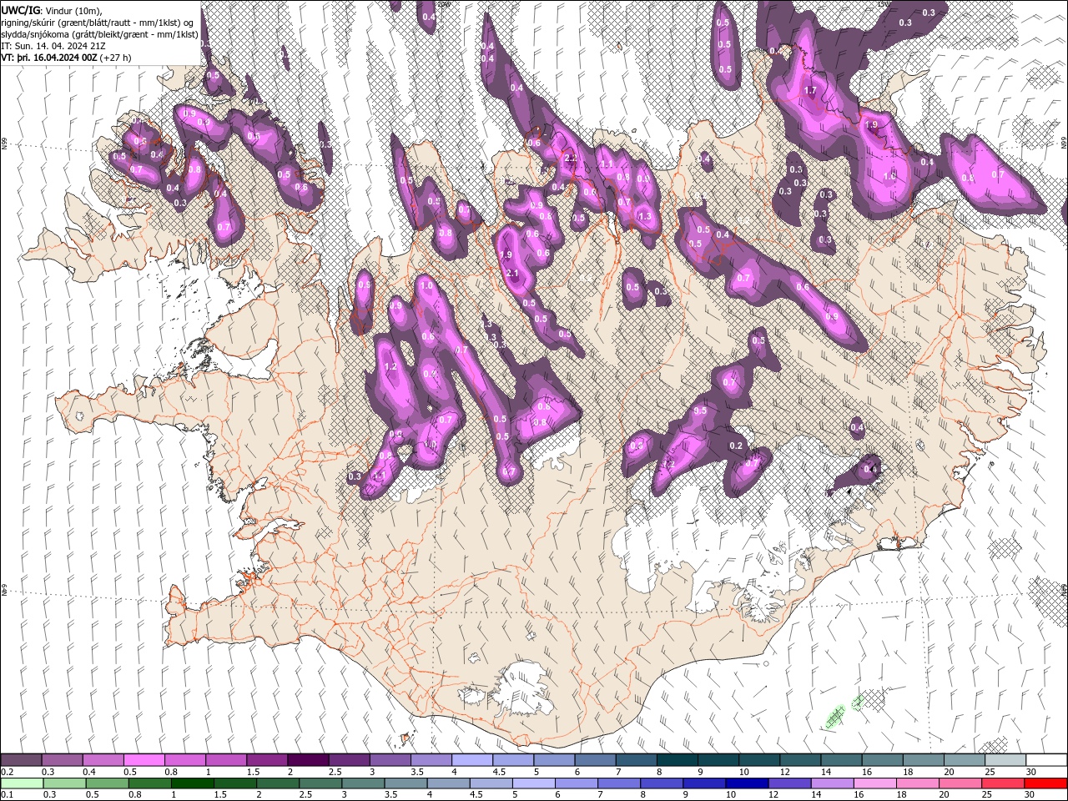Select the 'IT: Sun. 14. 04. 2024 21Z' line
1068x801 pixels.
[53, 46]
